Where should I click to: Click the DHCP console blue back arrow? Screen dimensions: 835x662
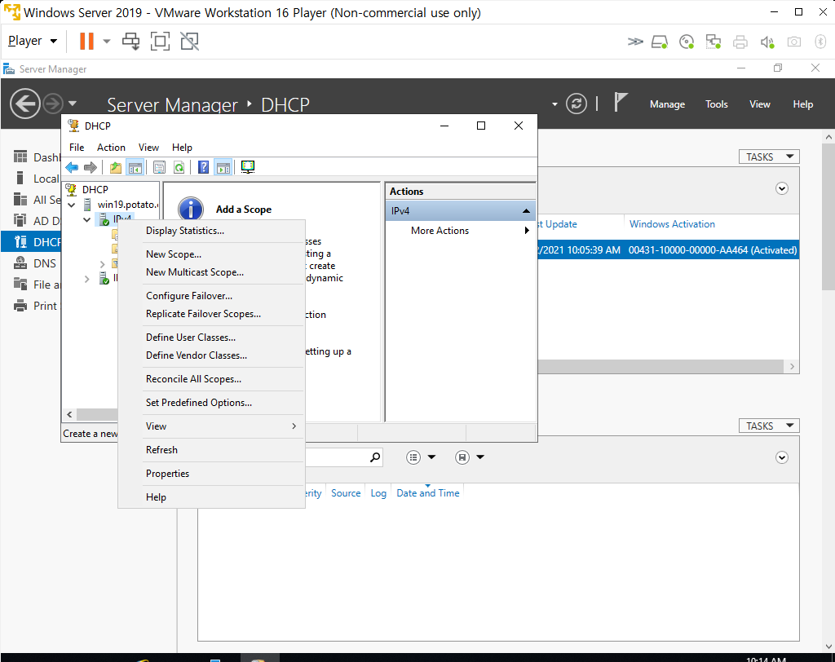(72, 168)
